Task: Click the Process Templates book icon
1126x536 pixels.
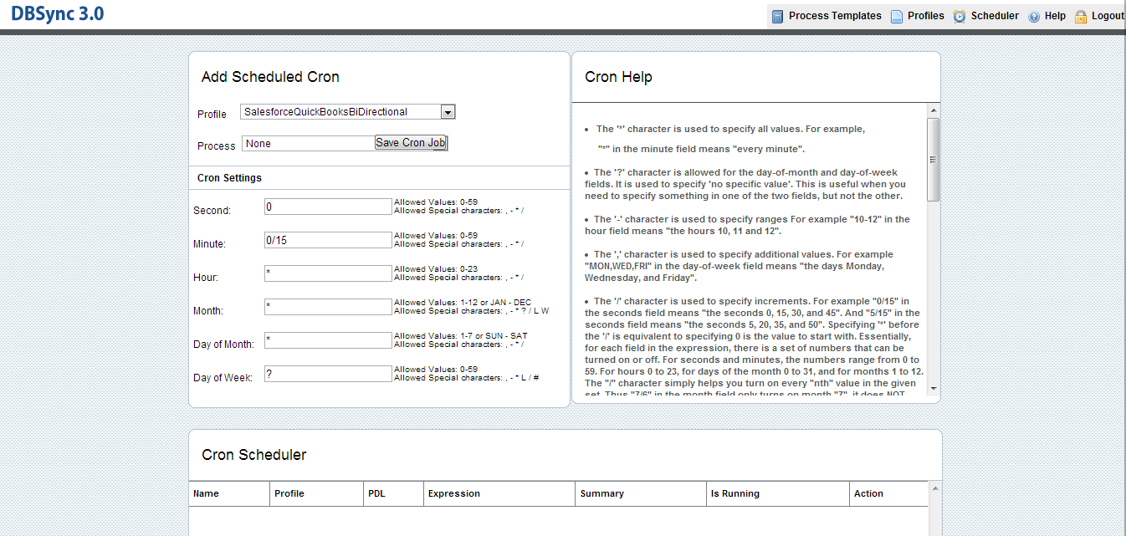Action: pyautogui.click(x=778, y=16)
